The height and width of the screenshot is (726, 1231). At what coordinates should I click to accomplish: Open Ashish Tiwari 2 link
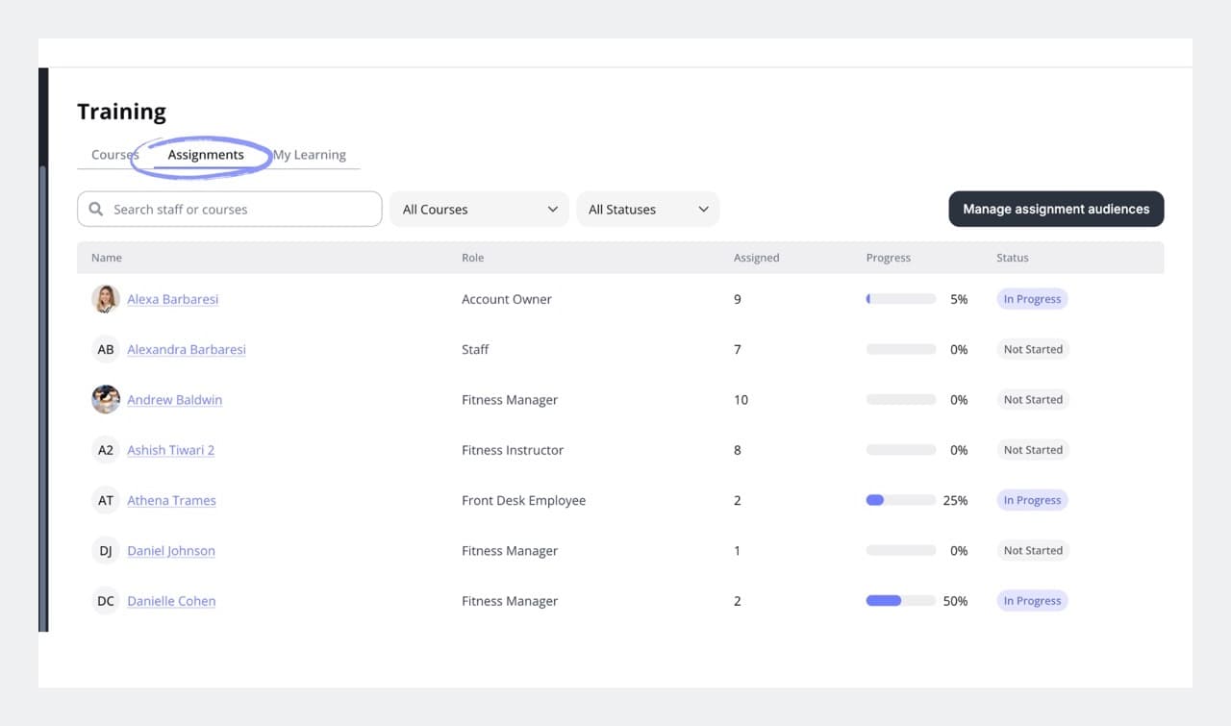pyautogui.click(x=171, y=450)
